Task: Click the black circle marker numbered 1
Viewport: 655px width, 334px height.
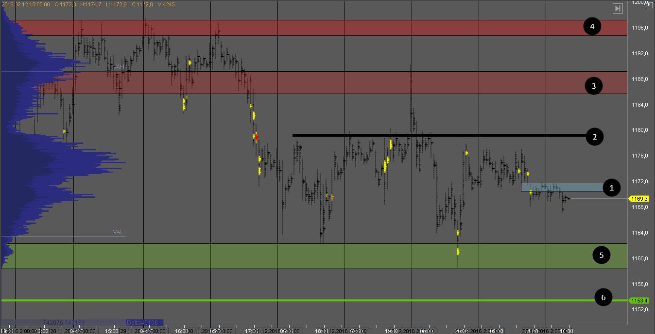Action: tap(612, 187)
